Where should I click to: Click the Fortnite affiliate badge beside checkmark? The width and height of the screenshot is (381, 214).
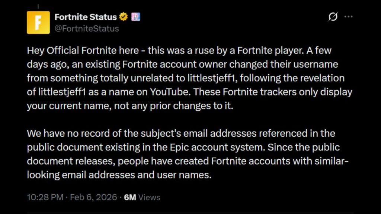136,17
